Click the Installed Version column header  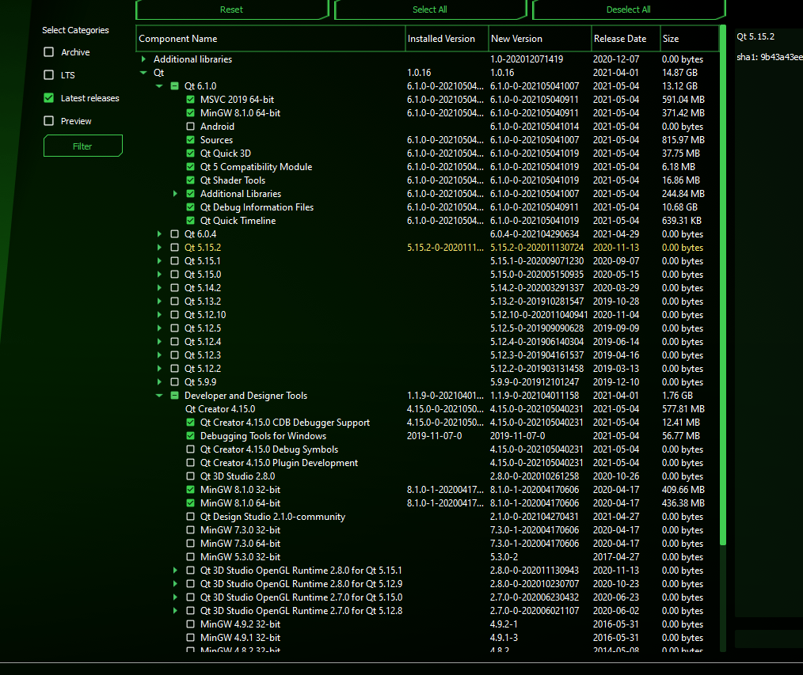(x=447, y=39)
